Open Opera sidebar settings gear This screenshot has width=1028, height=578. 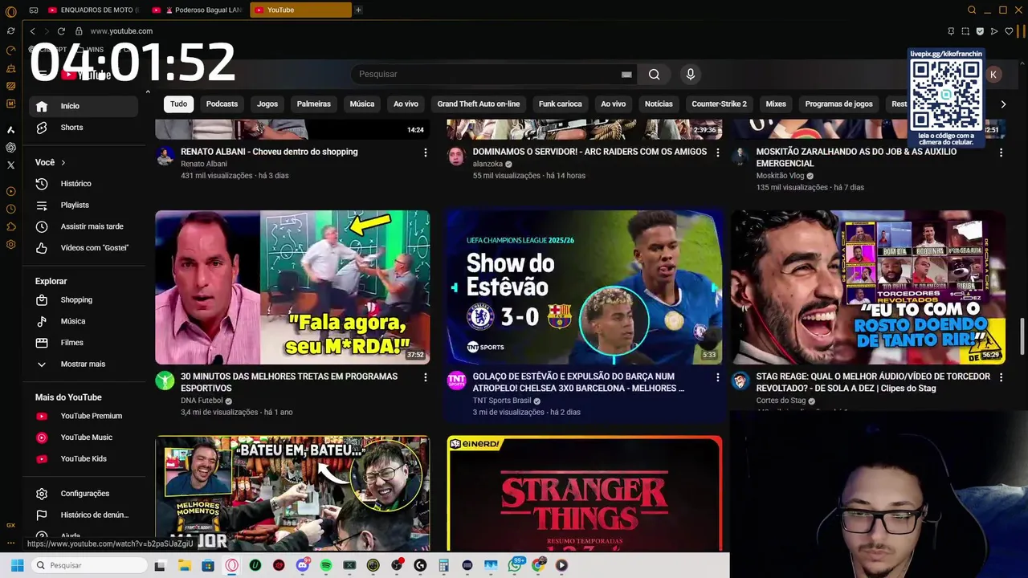pos(10,244)
